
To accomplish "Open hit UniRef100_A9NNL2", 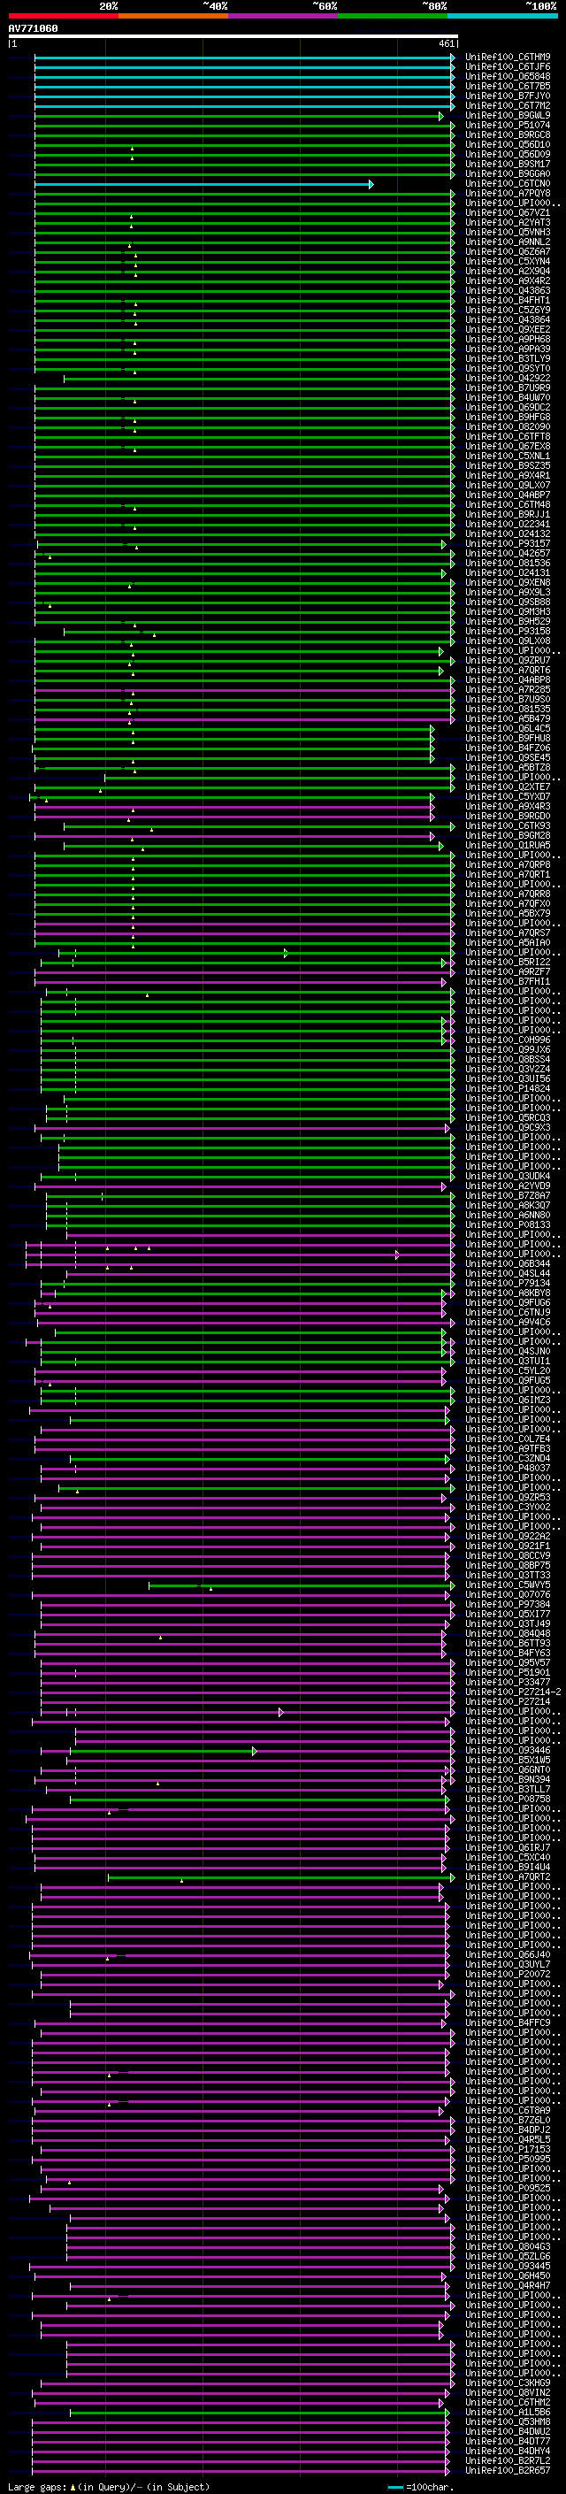I will click(x=508, y=242).
